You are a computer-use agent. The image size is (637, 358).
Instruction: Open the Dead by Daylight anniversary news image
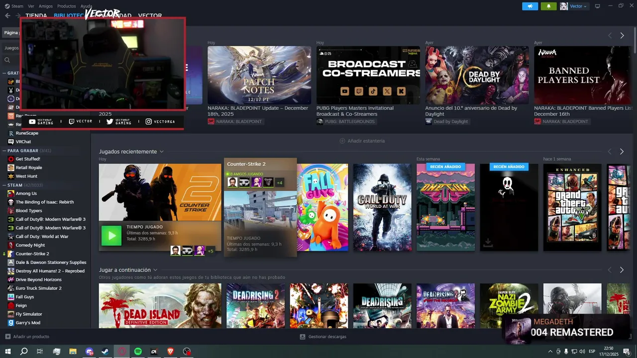pyautogui.click(x=477, y=75)
